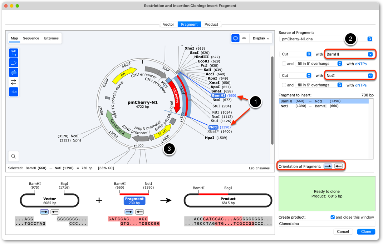Click the flip sequence arrows icon
383x244 pixels.
(x=14, y=82)
